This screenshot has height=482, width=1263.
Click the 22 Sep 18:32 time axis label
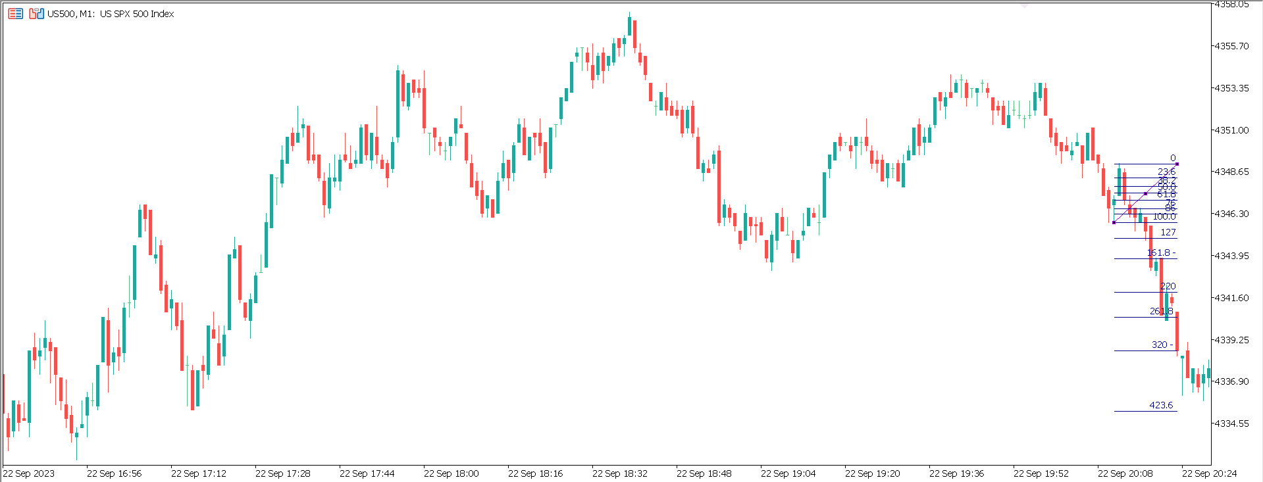[x=619, y=473]
